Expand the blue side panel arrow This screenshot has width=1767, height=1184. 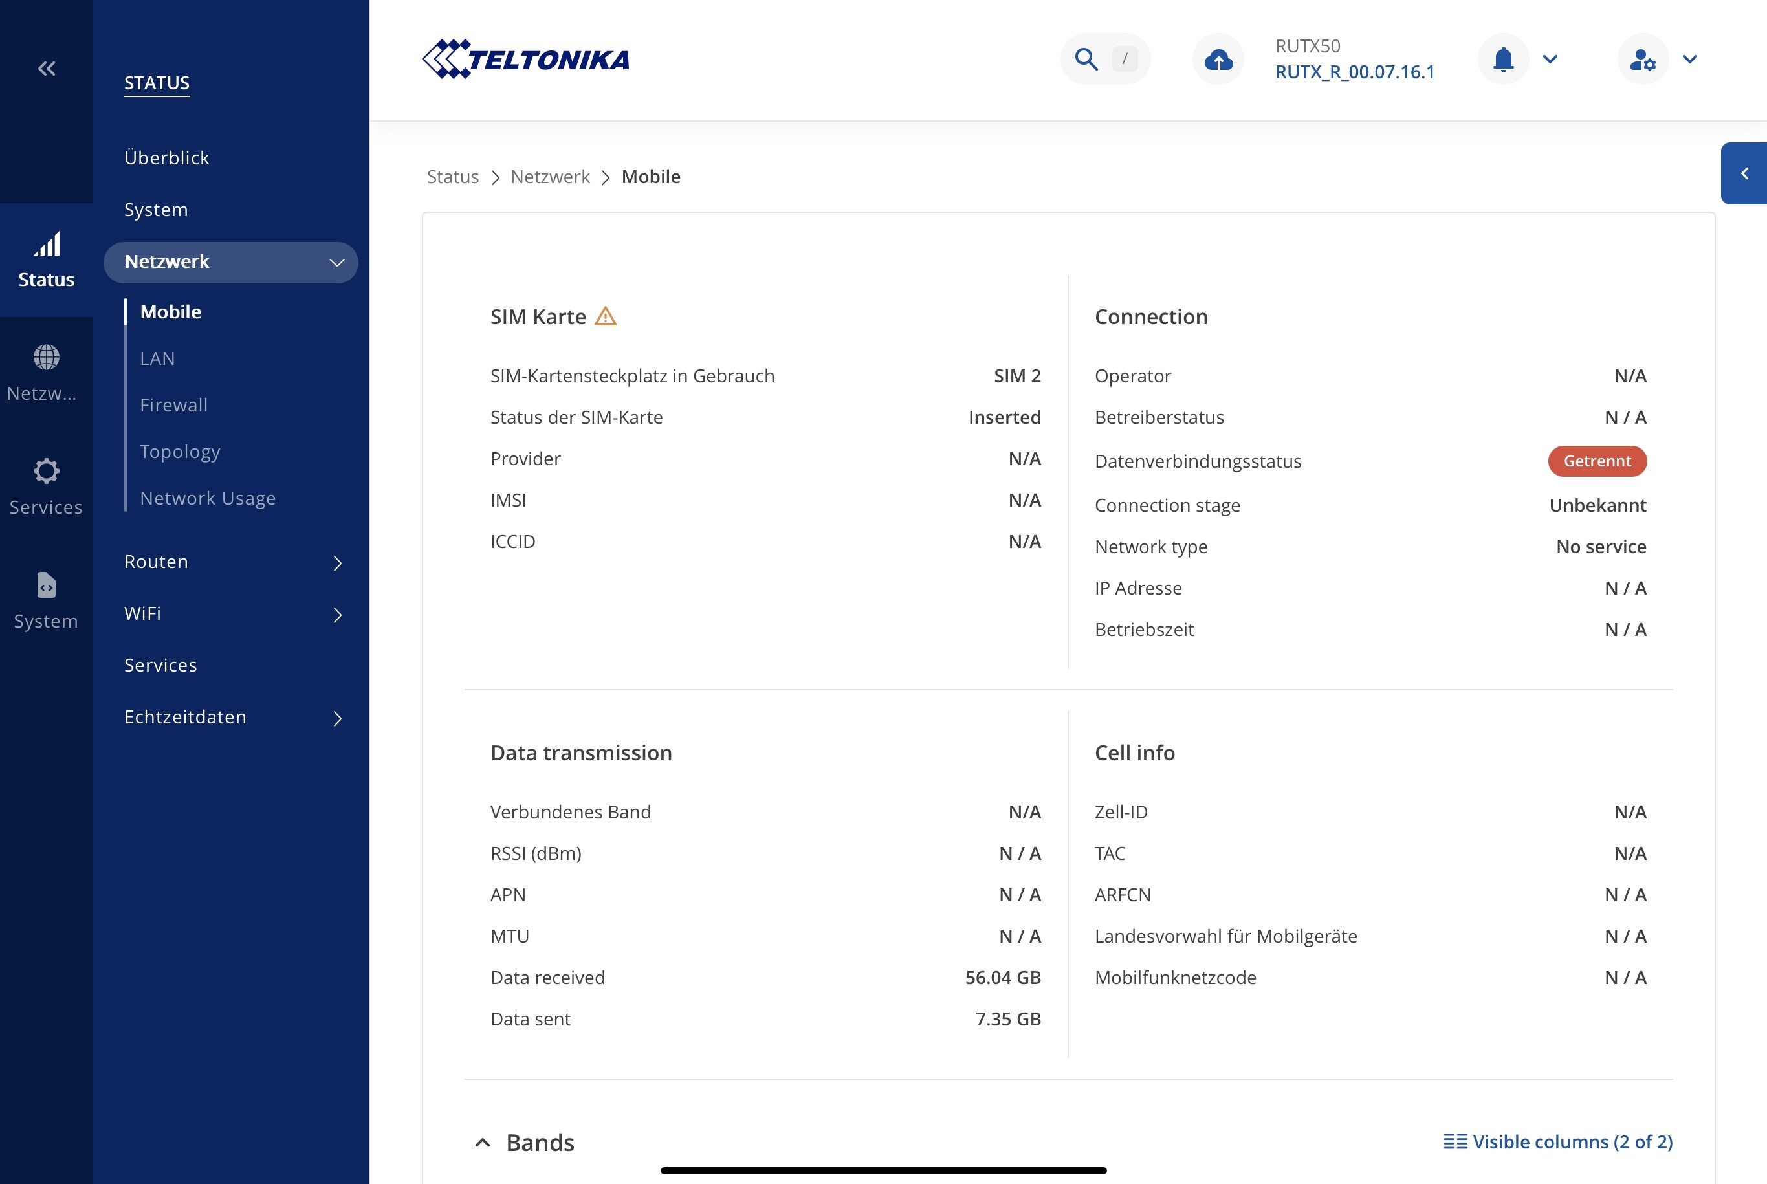click(x=1744, y=173)
